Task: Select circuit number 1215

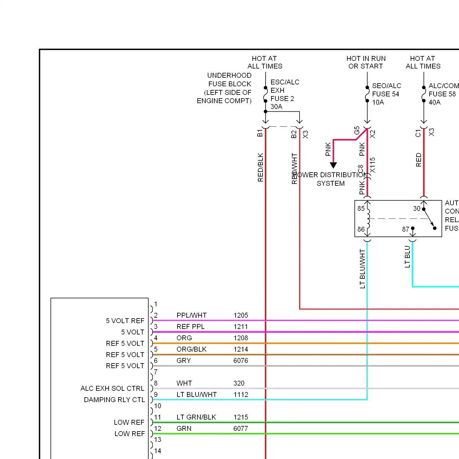Action: click(241, 417)
